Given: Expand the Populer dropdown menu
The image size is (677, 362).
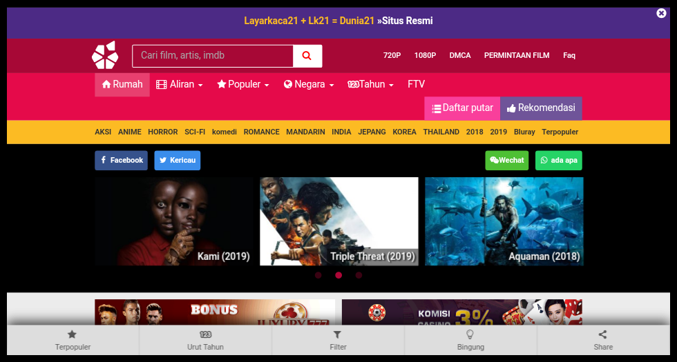Looking at the screenshot, I should click(243, 84).
